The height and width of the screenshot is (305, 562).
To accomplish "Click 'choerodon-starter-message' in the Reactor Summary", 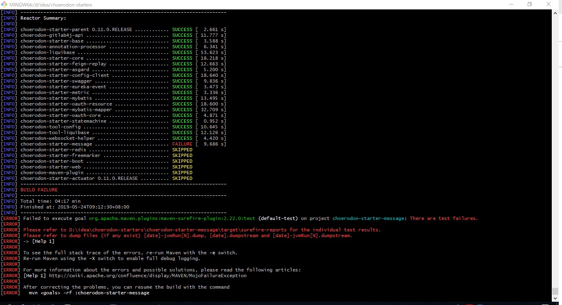I will point(56,144).
